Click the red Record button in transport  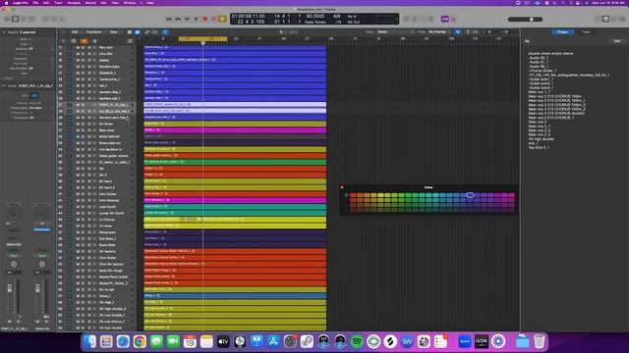point(205,19)
